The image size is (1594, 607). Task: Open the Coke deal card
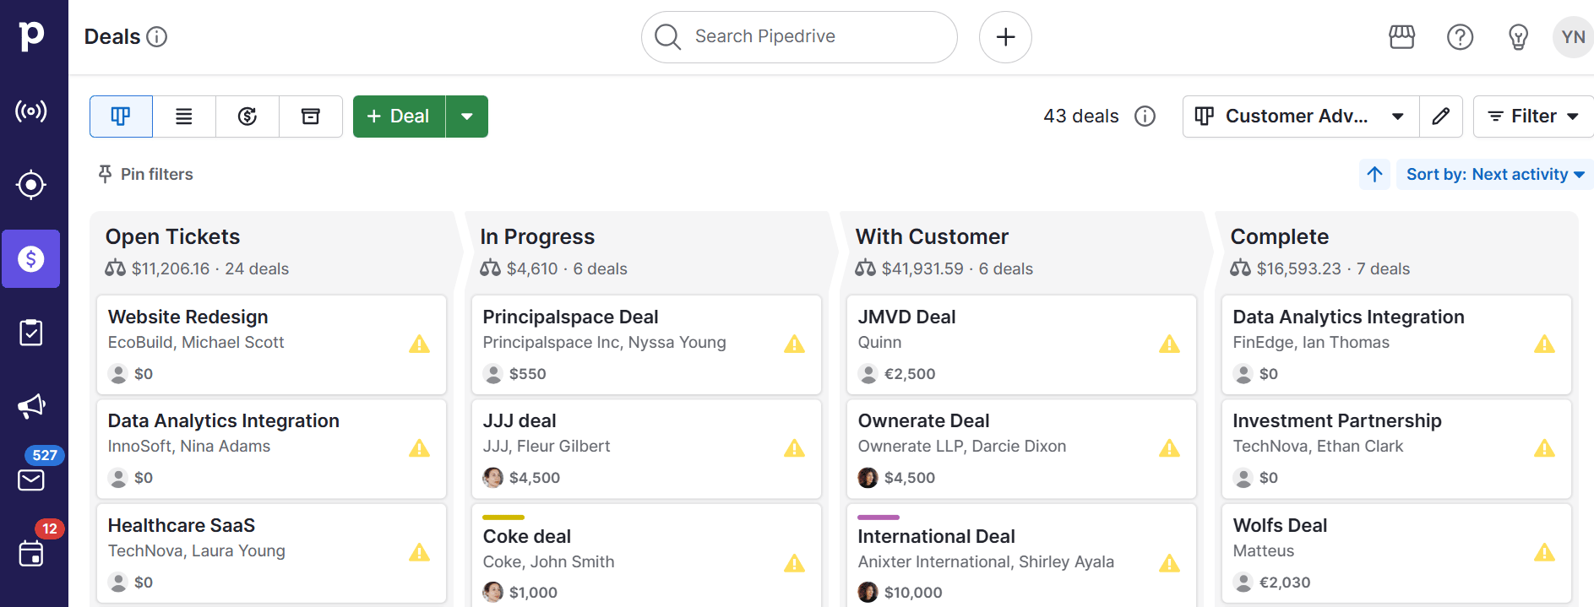(646, 556)
